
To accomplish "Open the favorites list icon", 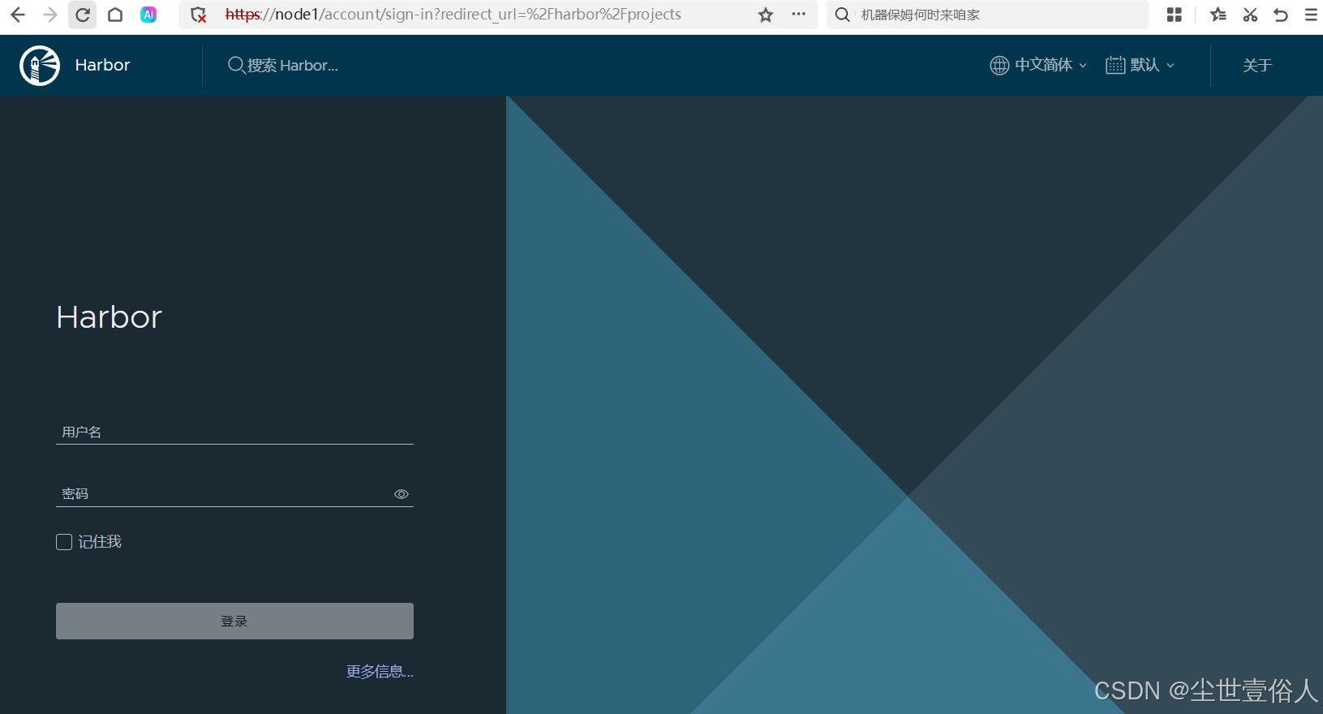I will [1218, 15].
